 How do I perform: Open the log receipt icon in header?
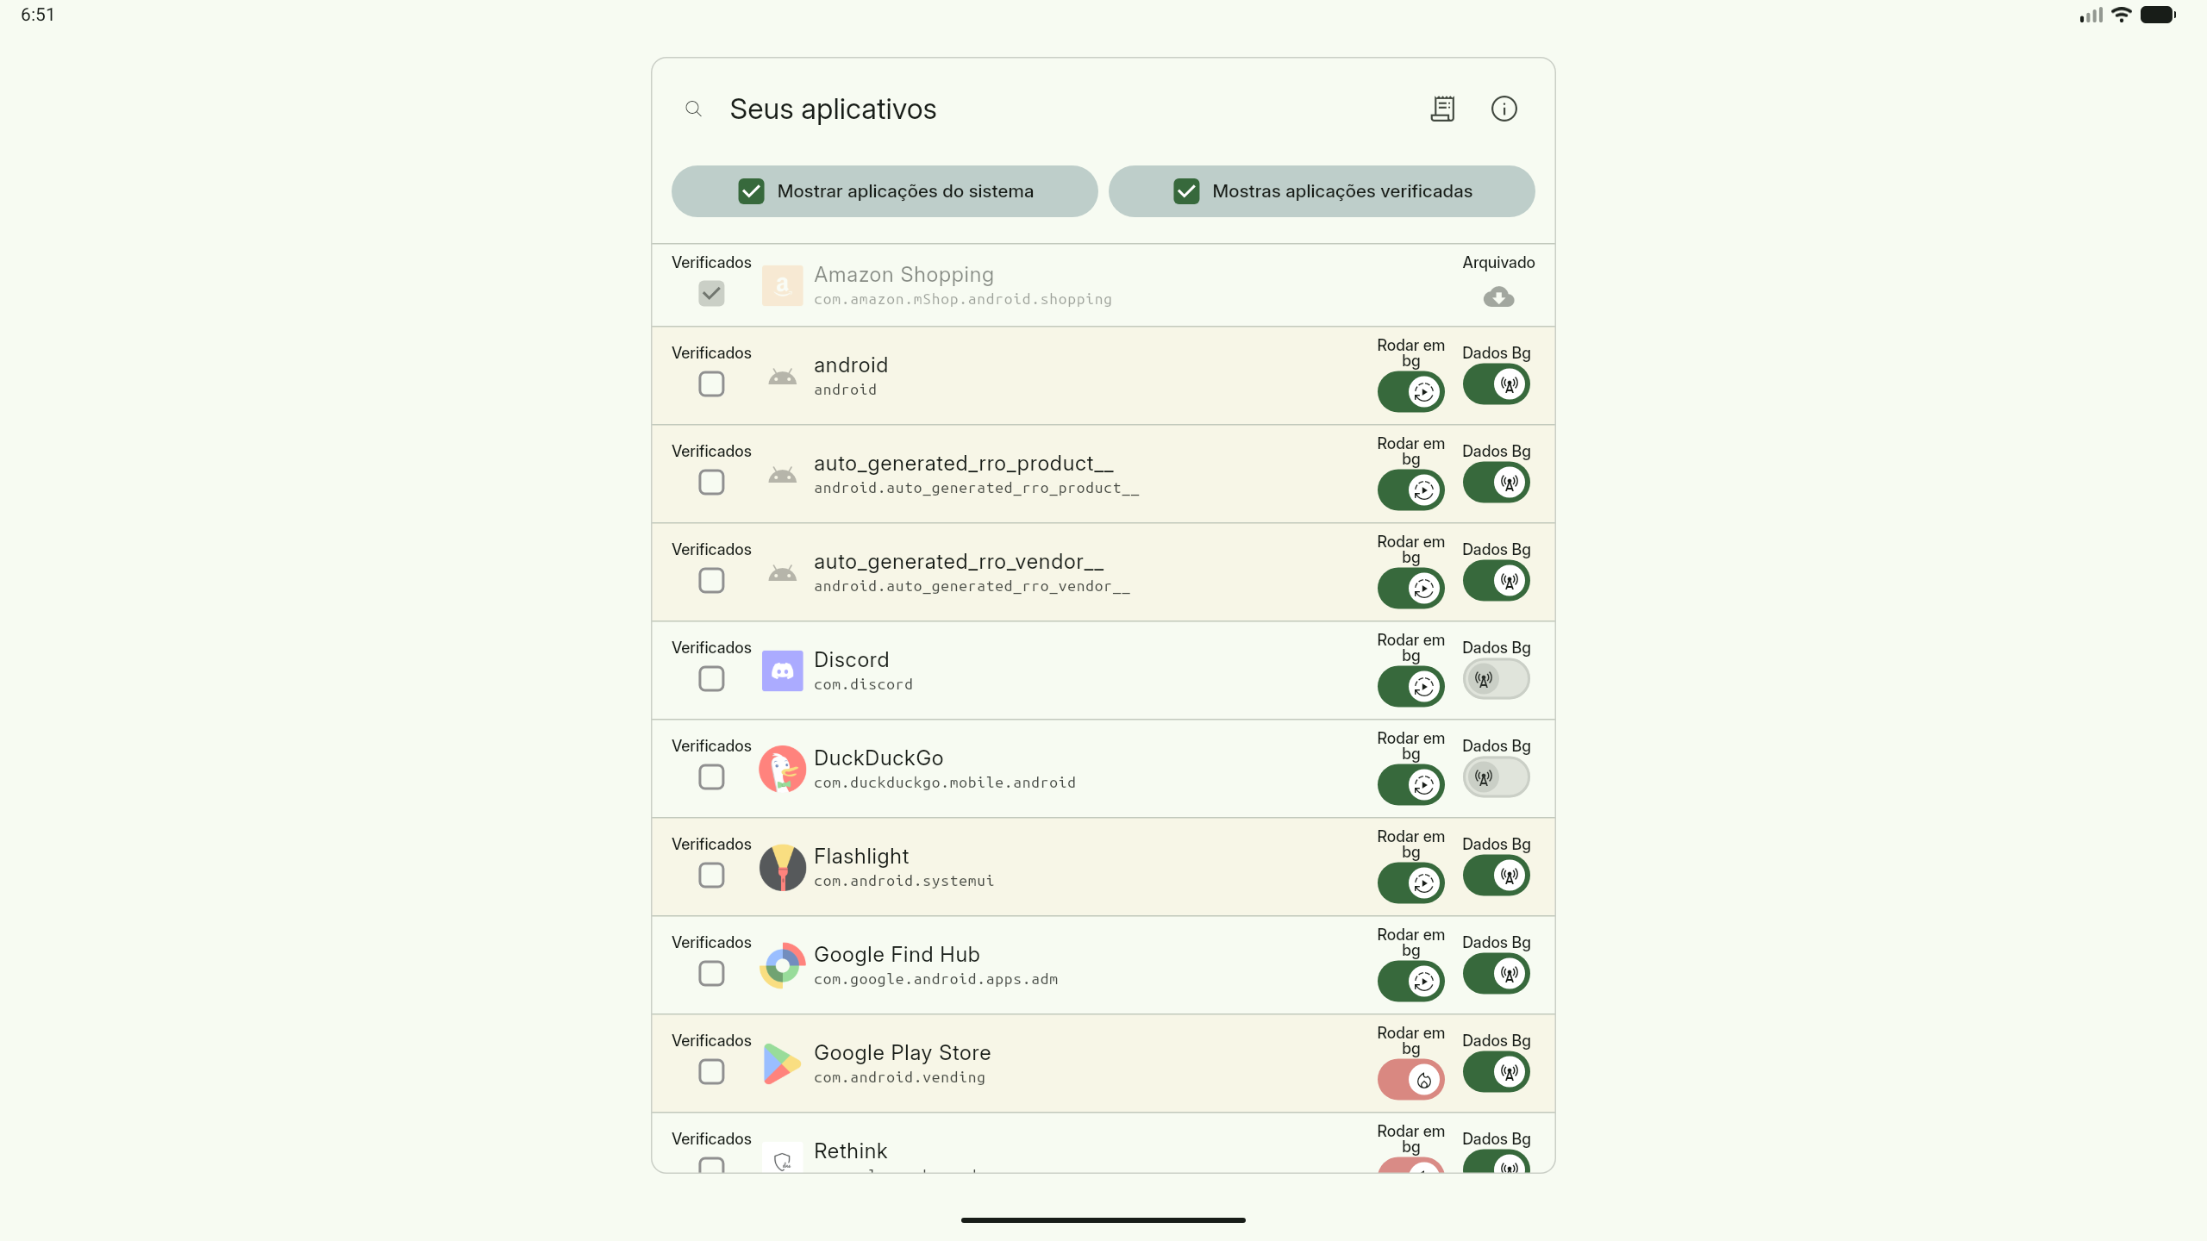tap(1442, 109)
